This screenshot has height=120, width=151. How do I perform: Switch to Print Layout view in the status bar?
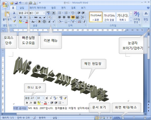pos(97,118)
